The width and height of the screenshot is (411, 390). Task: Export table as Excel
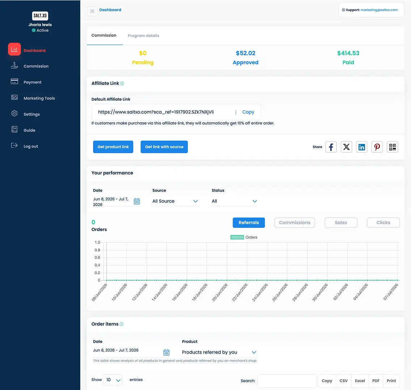[x=360, y=381]
